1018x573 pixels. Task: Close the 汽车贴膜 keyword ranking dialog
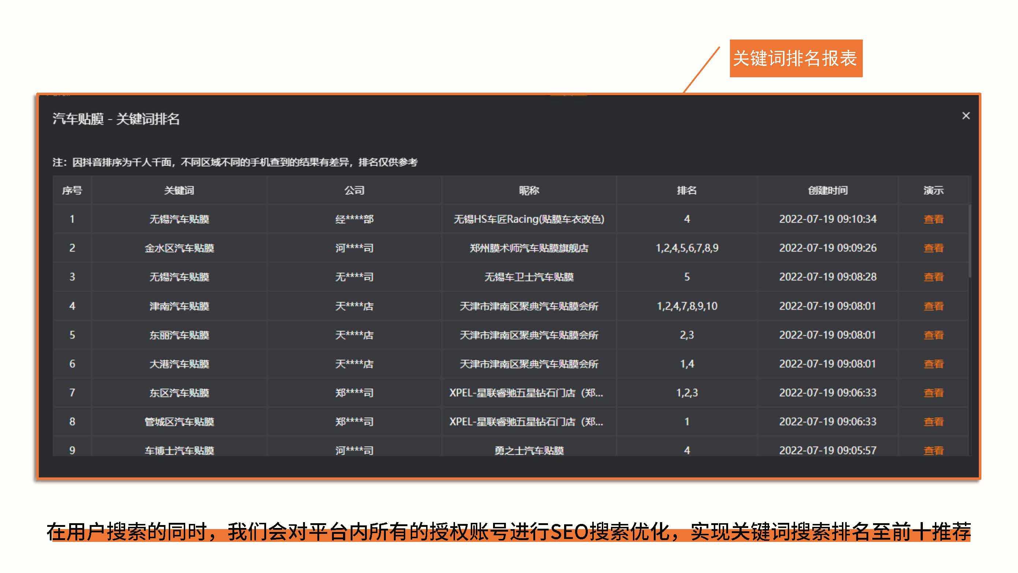point(966,116)
